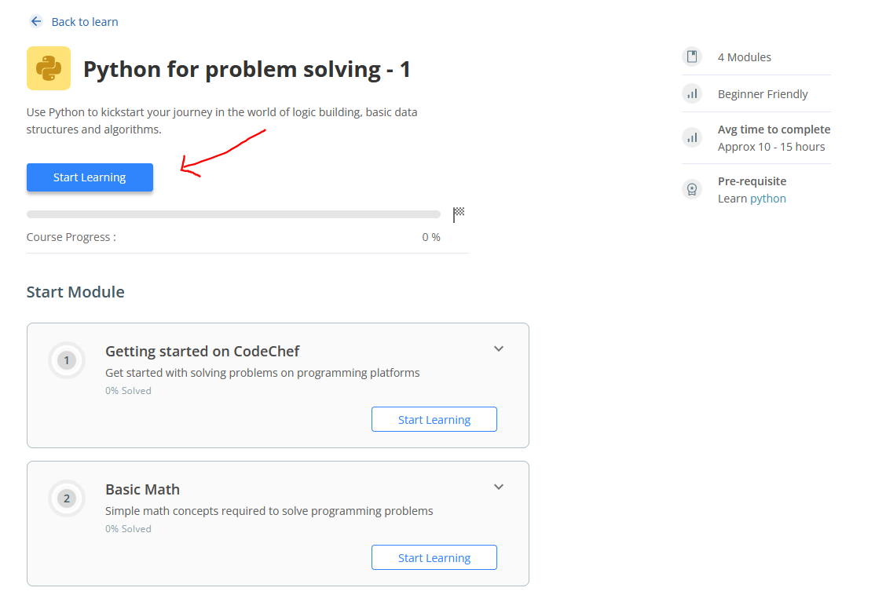Start learning the Basic Math module
The height and width of the screenshot is (595, 875).
click(x=434, y=557)
